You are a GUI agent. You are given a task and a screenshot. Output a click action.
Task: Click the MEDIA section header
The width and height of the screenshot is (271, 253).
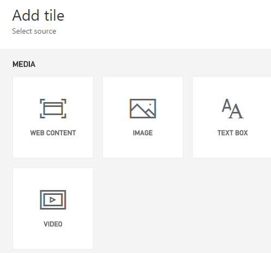click(x=24, y=64)
